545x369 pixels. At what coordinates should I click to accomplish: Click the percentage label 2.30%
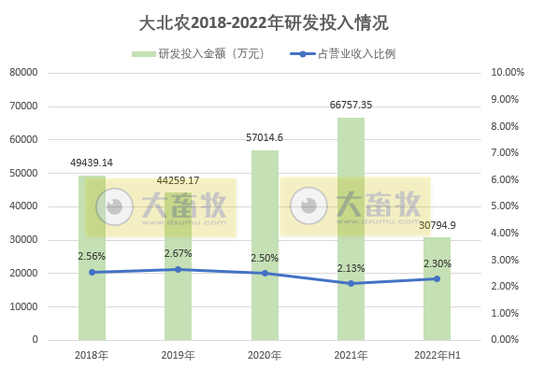(437, 263)
